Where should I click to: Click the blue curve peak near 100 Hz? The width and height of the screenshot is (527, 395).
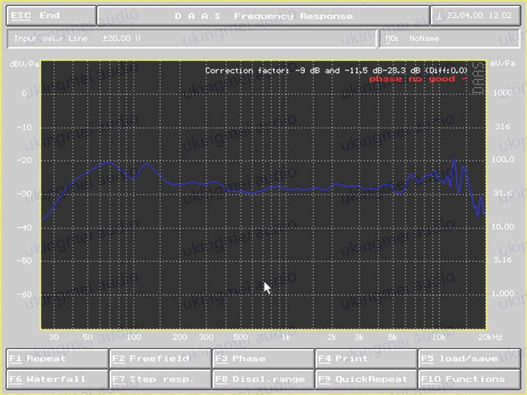[146, 164]
